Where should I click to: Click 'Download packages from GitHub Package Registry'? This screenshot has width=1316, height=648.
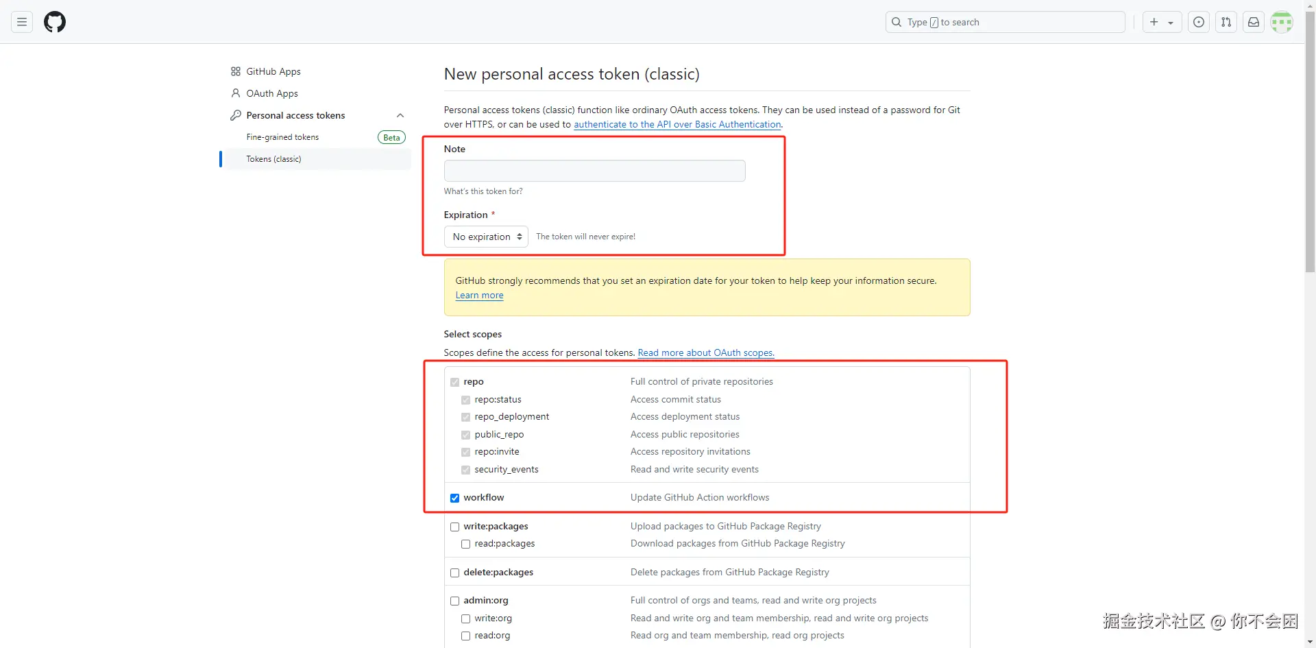pos(738,543)
